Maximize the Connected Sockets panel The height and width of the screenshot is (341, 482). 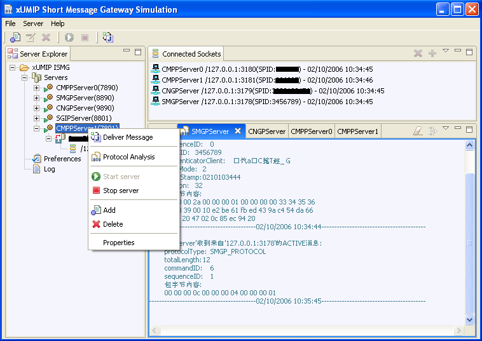point(469,52)
